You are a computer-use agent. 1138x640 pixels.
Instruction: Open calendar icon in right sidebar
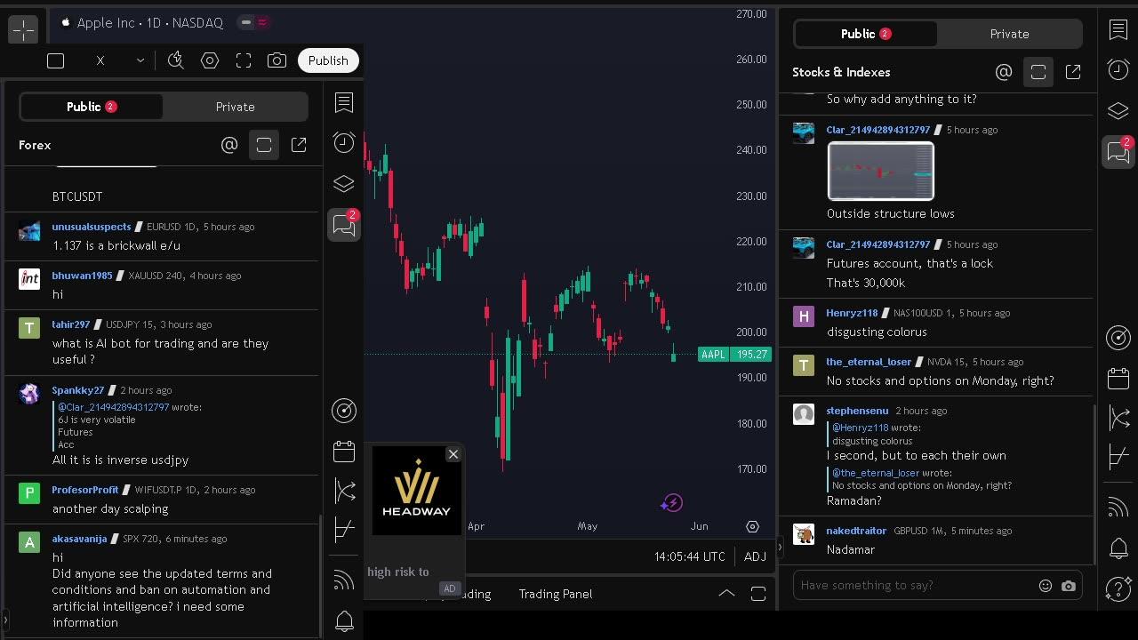pos(1118,378)
